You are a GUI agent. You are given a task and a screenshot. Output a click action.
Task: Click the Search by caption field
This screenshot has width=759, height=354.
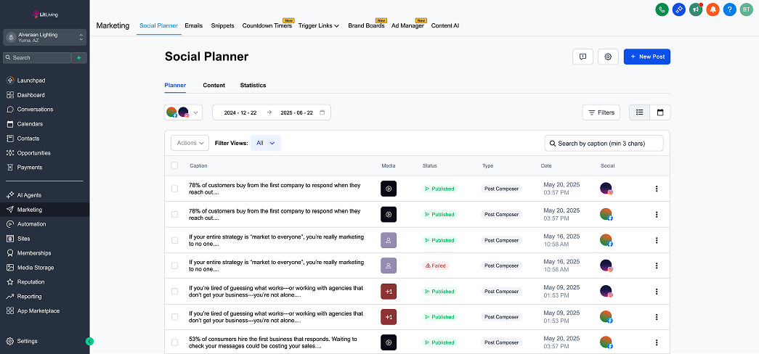[x=604, y=144]
